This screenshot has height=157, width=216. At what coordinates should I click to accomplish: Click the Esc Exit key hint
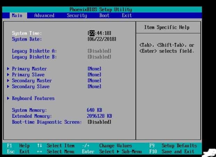point(18,151)
